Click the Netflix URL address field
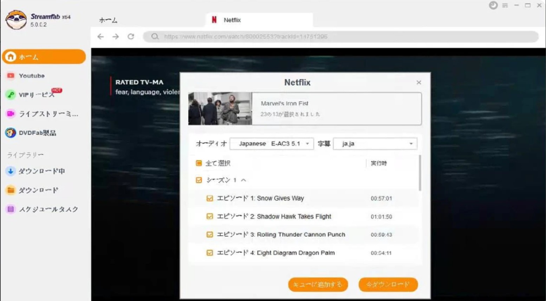This screenshot has width=546, height=301. point(341,36)
